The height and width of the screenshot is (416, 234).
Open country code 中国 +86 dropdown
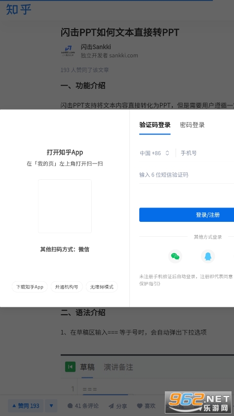tap(155, 153)
